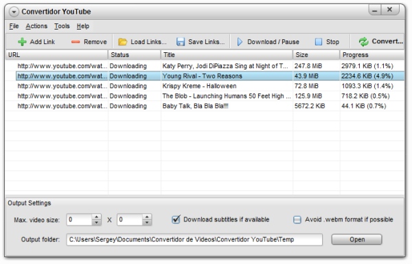Sort by the Progress column header
Viewport: 412px width, 264px height.
(x=372, y=55)
